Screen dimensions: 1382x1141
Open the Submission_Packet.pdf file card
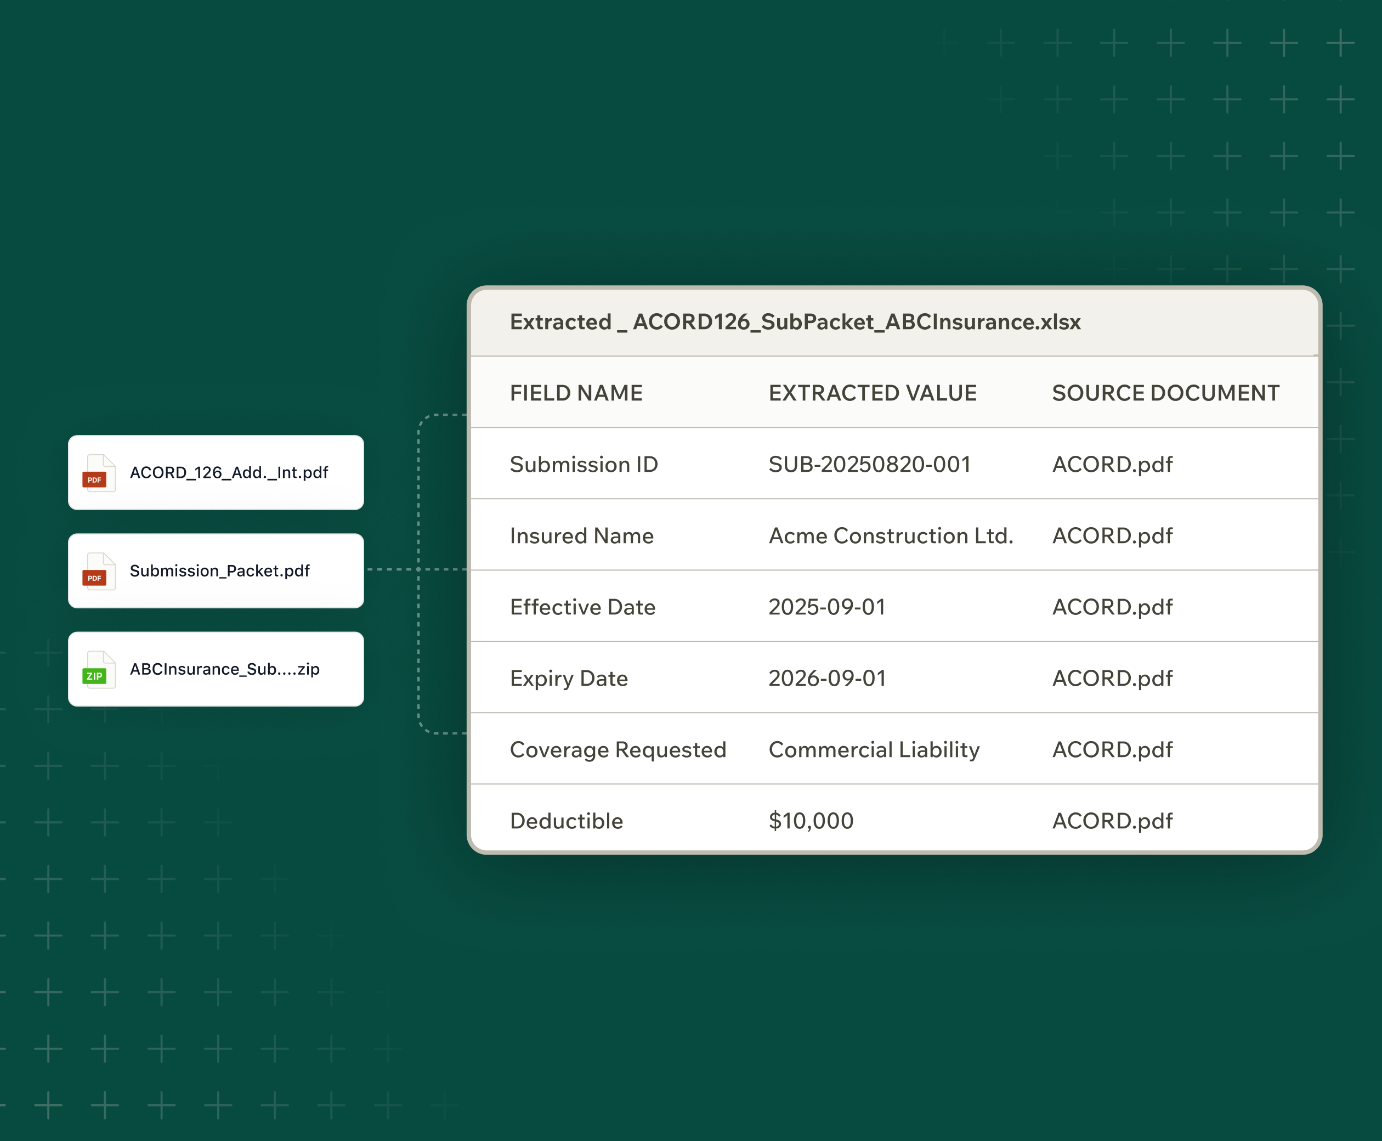coord(219,570)
